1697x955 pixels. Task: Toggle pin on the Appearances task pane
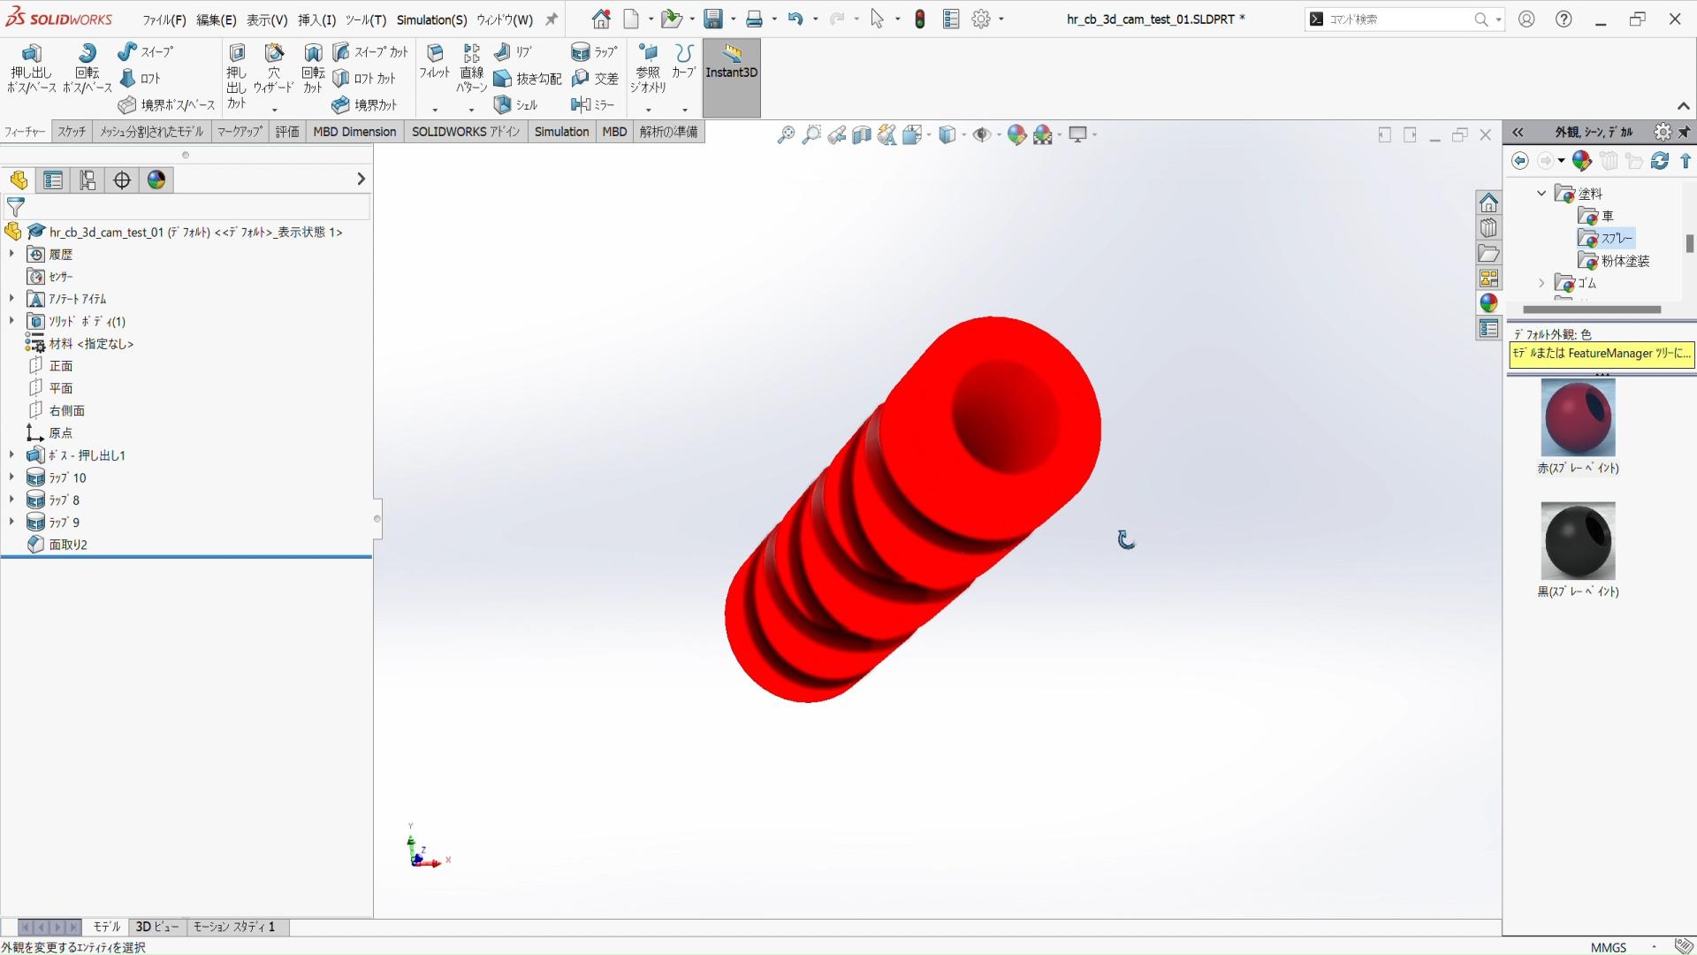pos(1685,132)
